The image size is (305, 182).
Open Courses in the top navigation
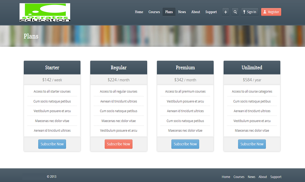(154, 12)
